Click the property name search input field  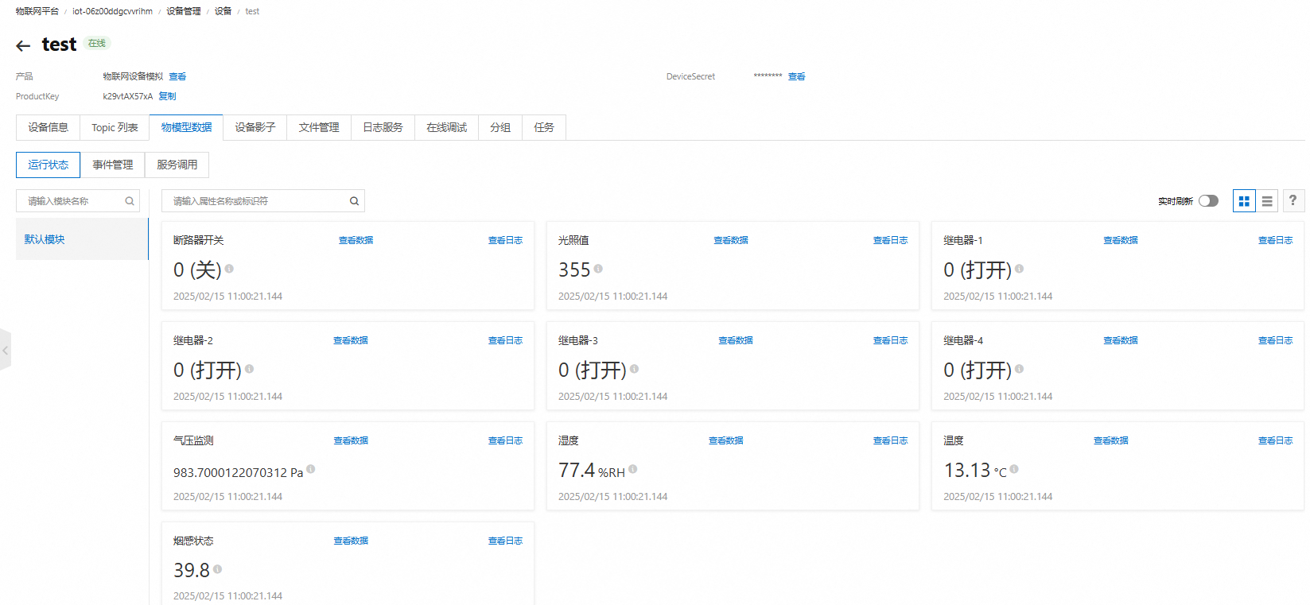coord(255,201)
